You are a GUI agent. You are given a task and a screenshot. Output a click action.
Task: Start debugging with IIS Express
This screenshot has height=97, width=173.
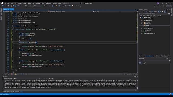point(46,6)
